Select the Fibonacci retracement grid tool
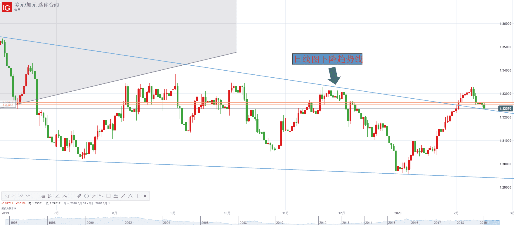514x225 pixels. [x=35, y=196]
